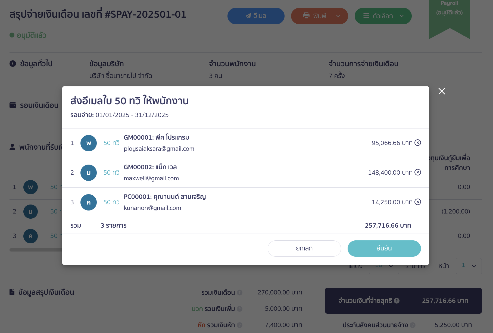Click the horizontal scrollbar under employee table
The height and width of the screenshot is (333, 493).
point(36,250)
